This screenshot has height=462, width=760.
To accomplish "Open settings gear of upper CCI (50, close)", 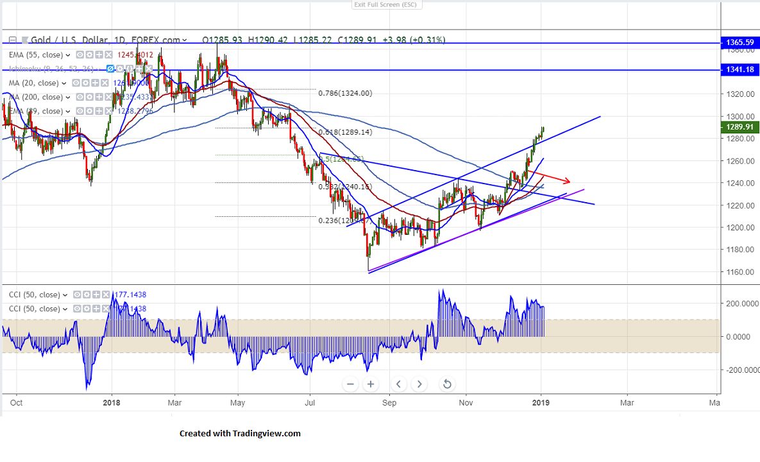I will (x=87, y=295).
